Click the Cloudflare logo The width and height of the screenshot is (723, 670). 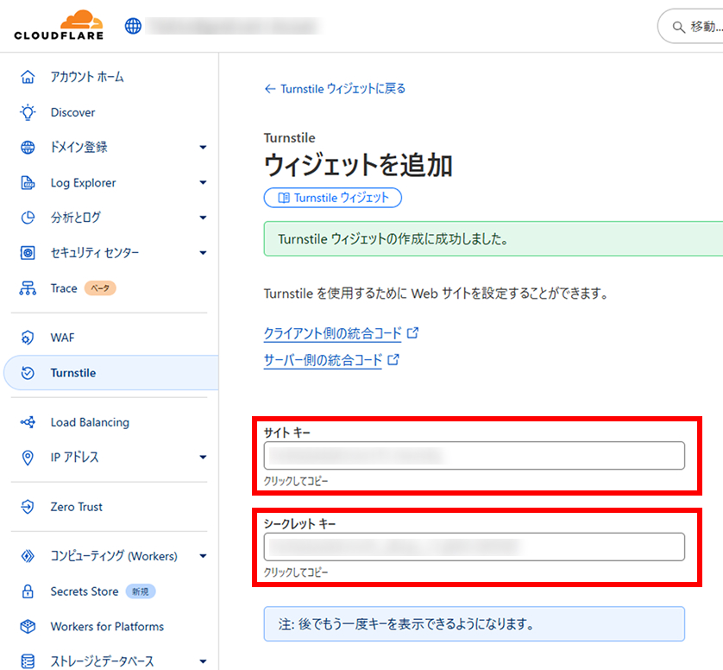[59, 25]
